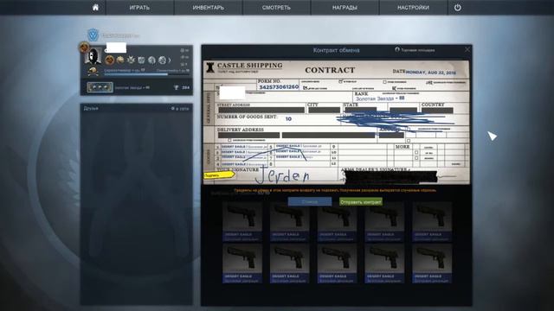Screen dimensions: 554x311
Task: Open the НАСТРОЙКИ menu
Action: (413, 8)
